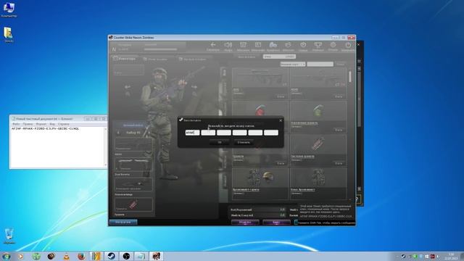Open the Windows Start menu
This screenshot has width=464, height=261.
(x=7, y=256)
